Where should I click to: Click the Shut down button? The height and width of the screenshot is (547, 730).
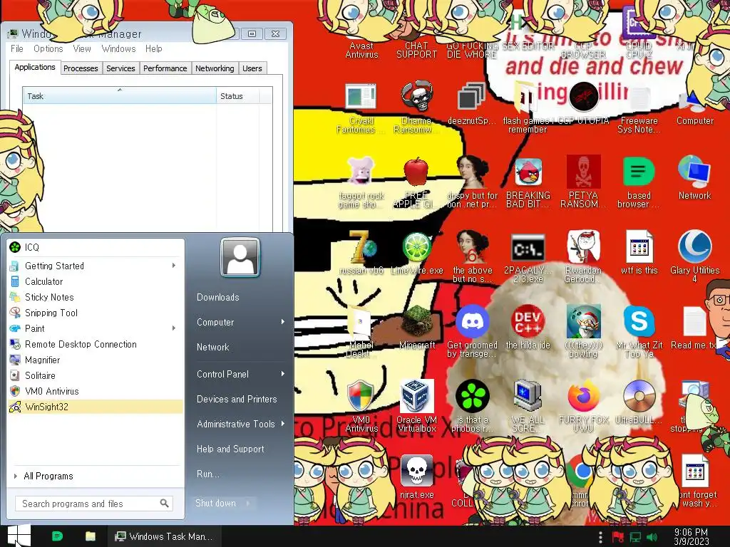tap(216, 503)
